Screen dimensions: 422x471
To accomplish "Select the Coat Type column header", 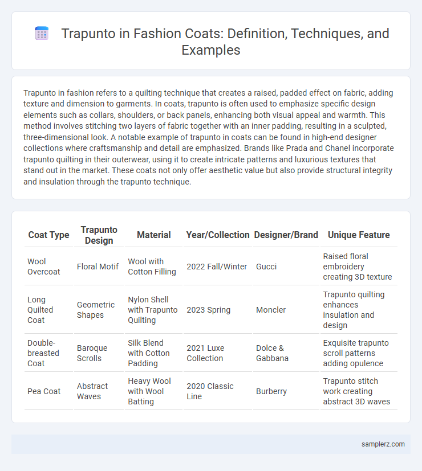I will (48, 235).
